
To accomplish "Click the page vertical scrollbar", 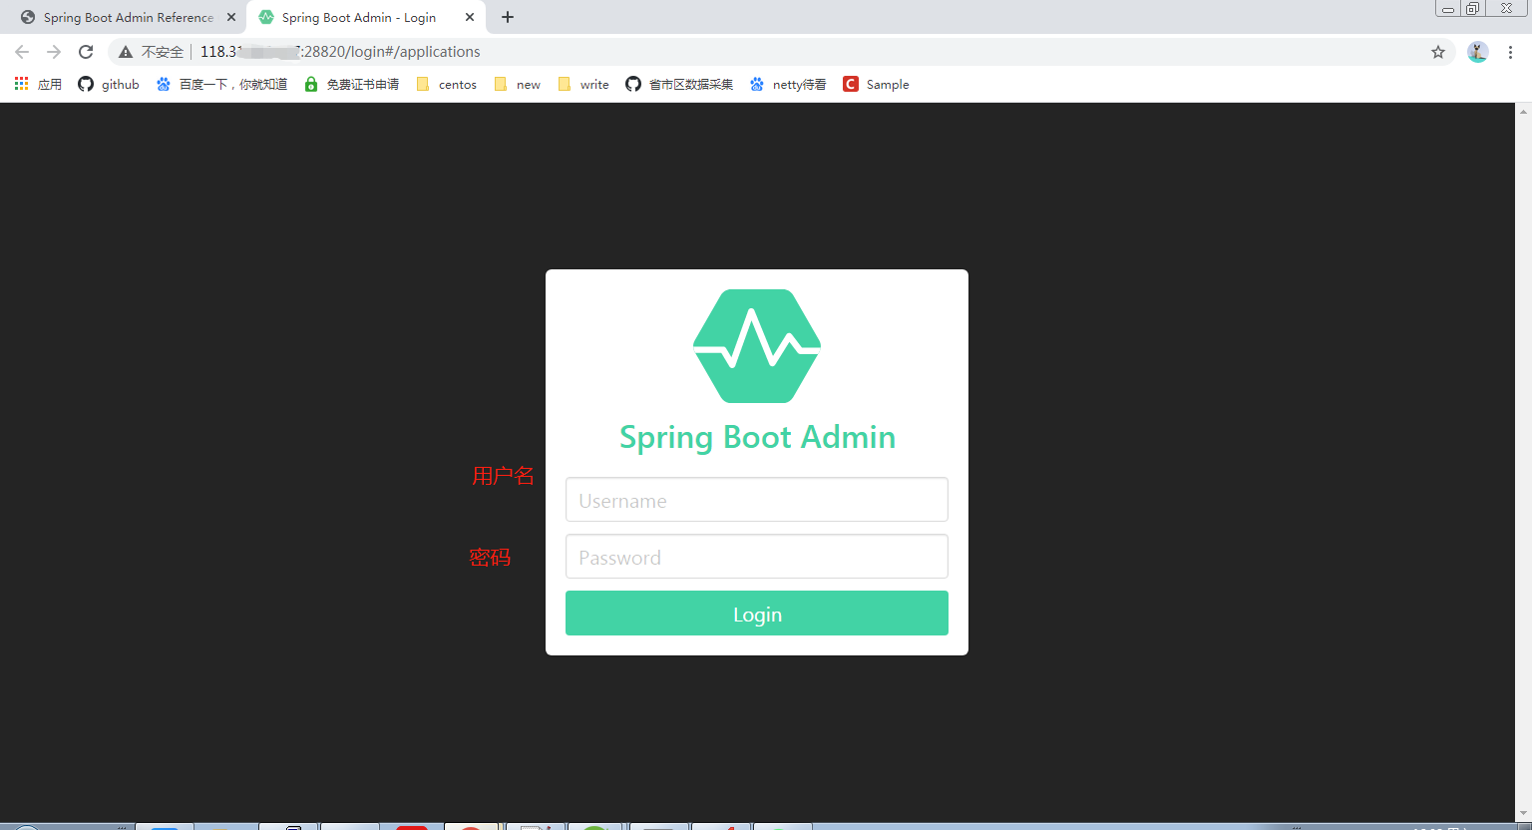I will point(1523,461).
